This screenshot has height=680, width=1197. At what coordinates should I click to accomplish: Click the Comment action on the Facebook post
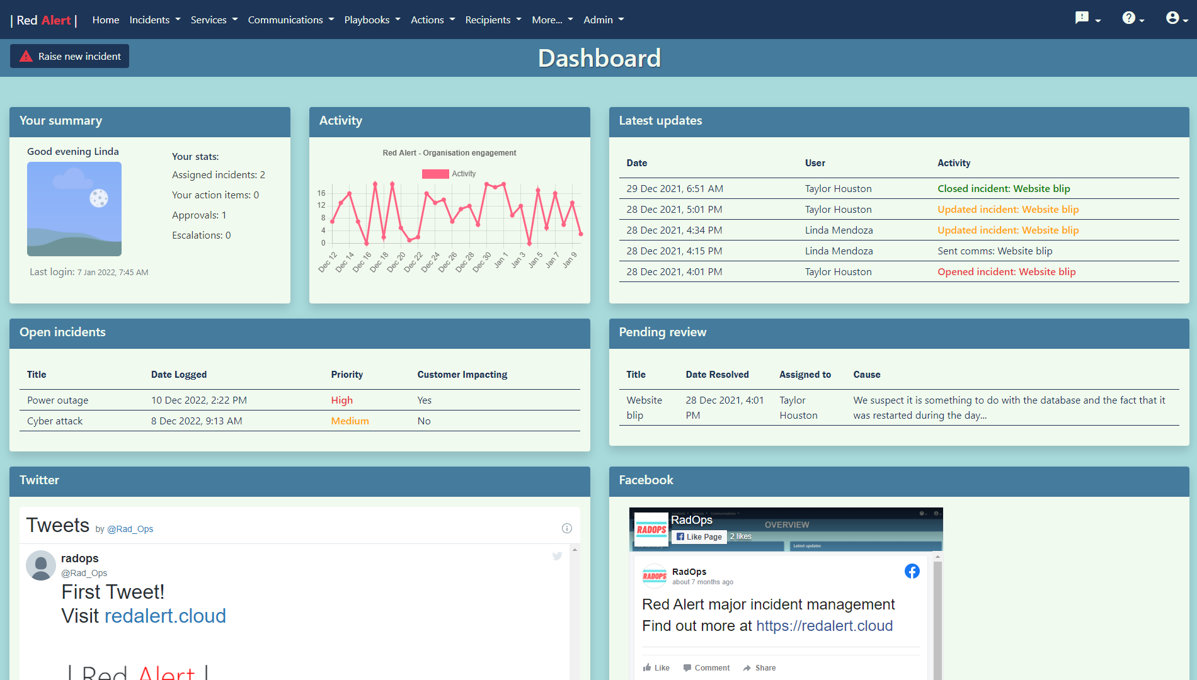(706, 667)
